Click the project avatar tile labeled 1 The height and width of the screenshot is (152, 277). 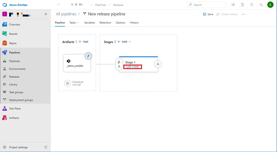(x=5, y=14)
